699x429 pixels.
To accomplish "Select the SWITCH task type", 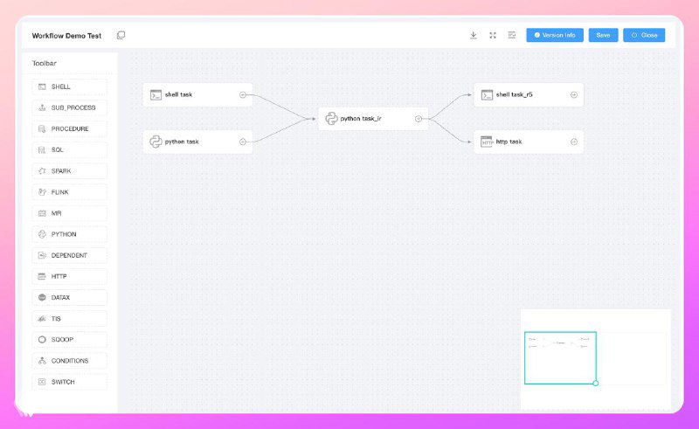I will coord(70,382).
